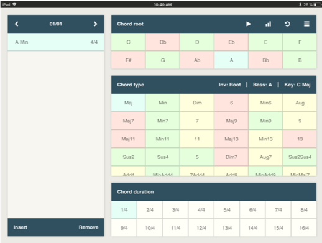The height and width of the screenshot is (243, 322).
Task: Go to previous chord page arrow
Action: coord(17,24)
